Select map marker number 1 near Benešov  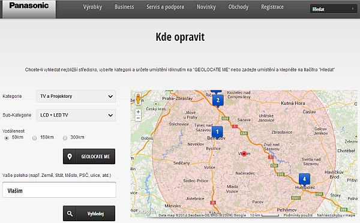coord(217,132)
